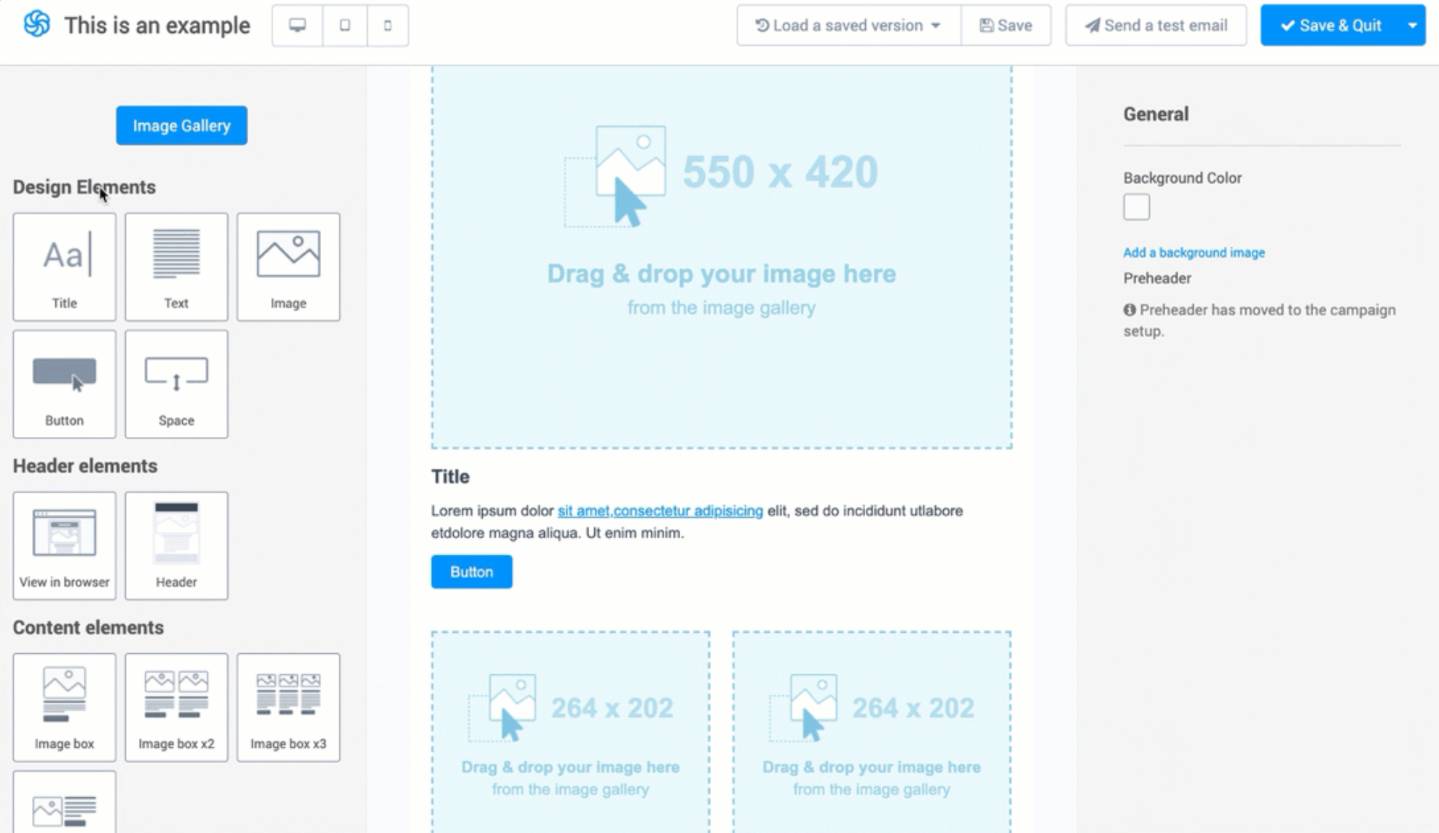Switch to desktop preview mode

coord(297,25)
